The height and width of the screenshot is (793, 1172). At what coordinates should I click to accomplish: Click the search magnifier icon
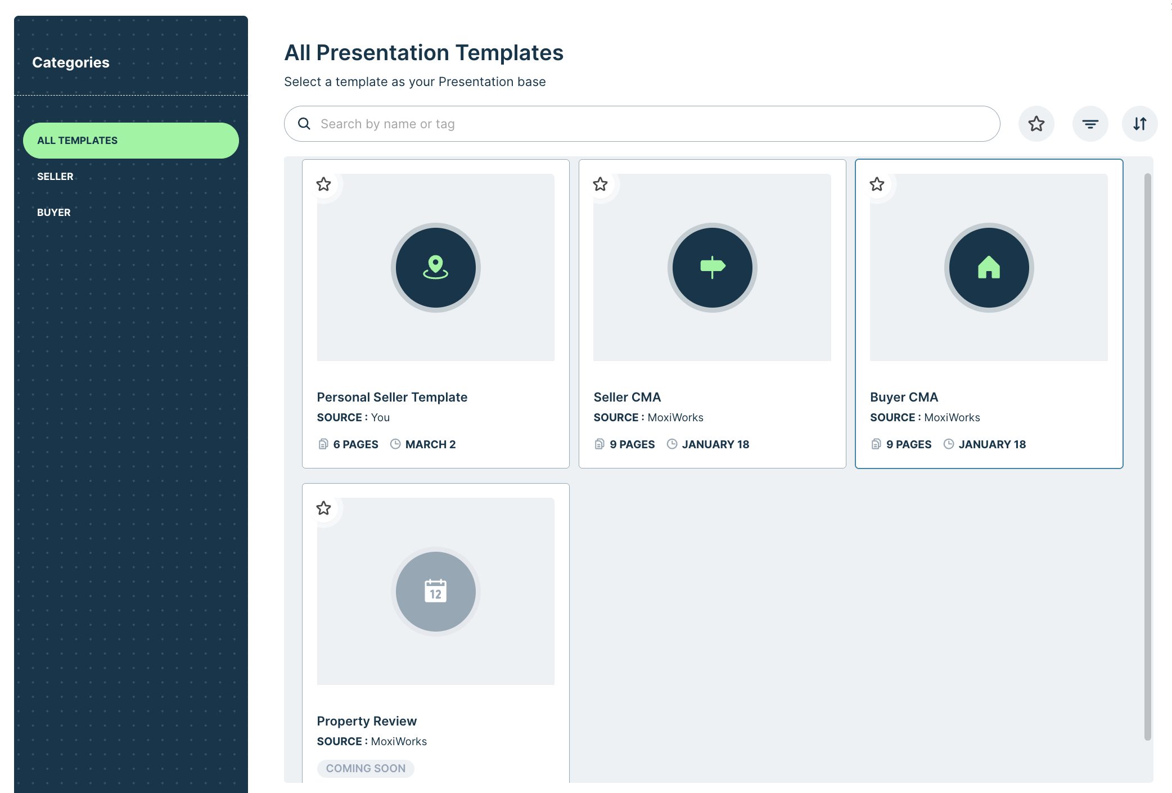click(x=304, y=124)
